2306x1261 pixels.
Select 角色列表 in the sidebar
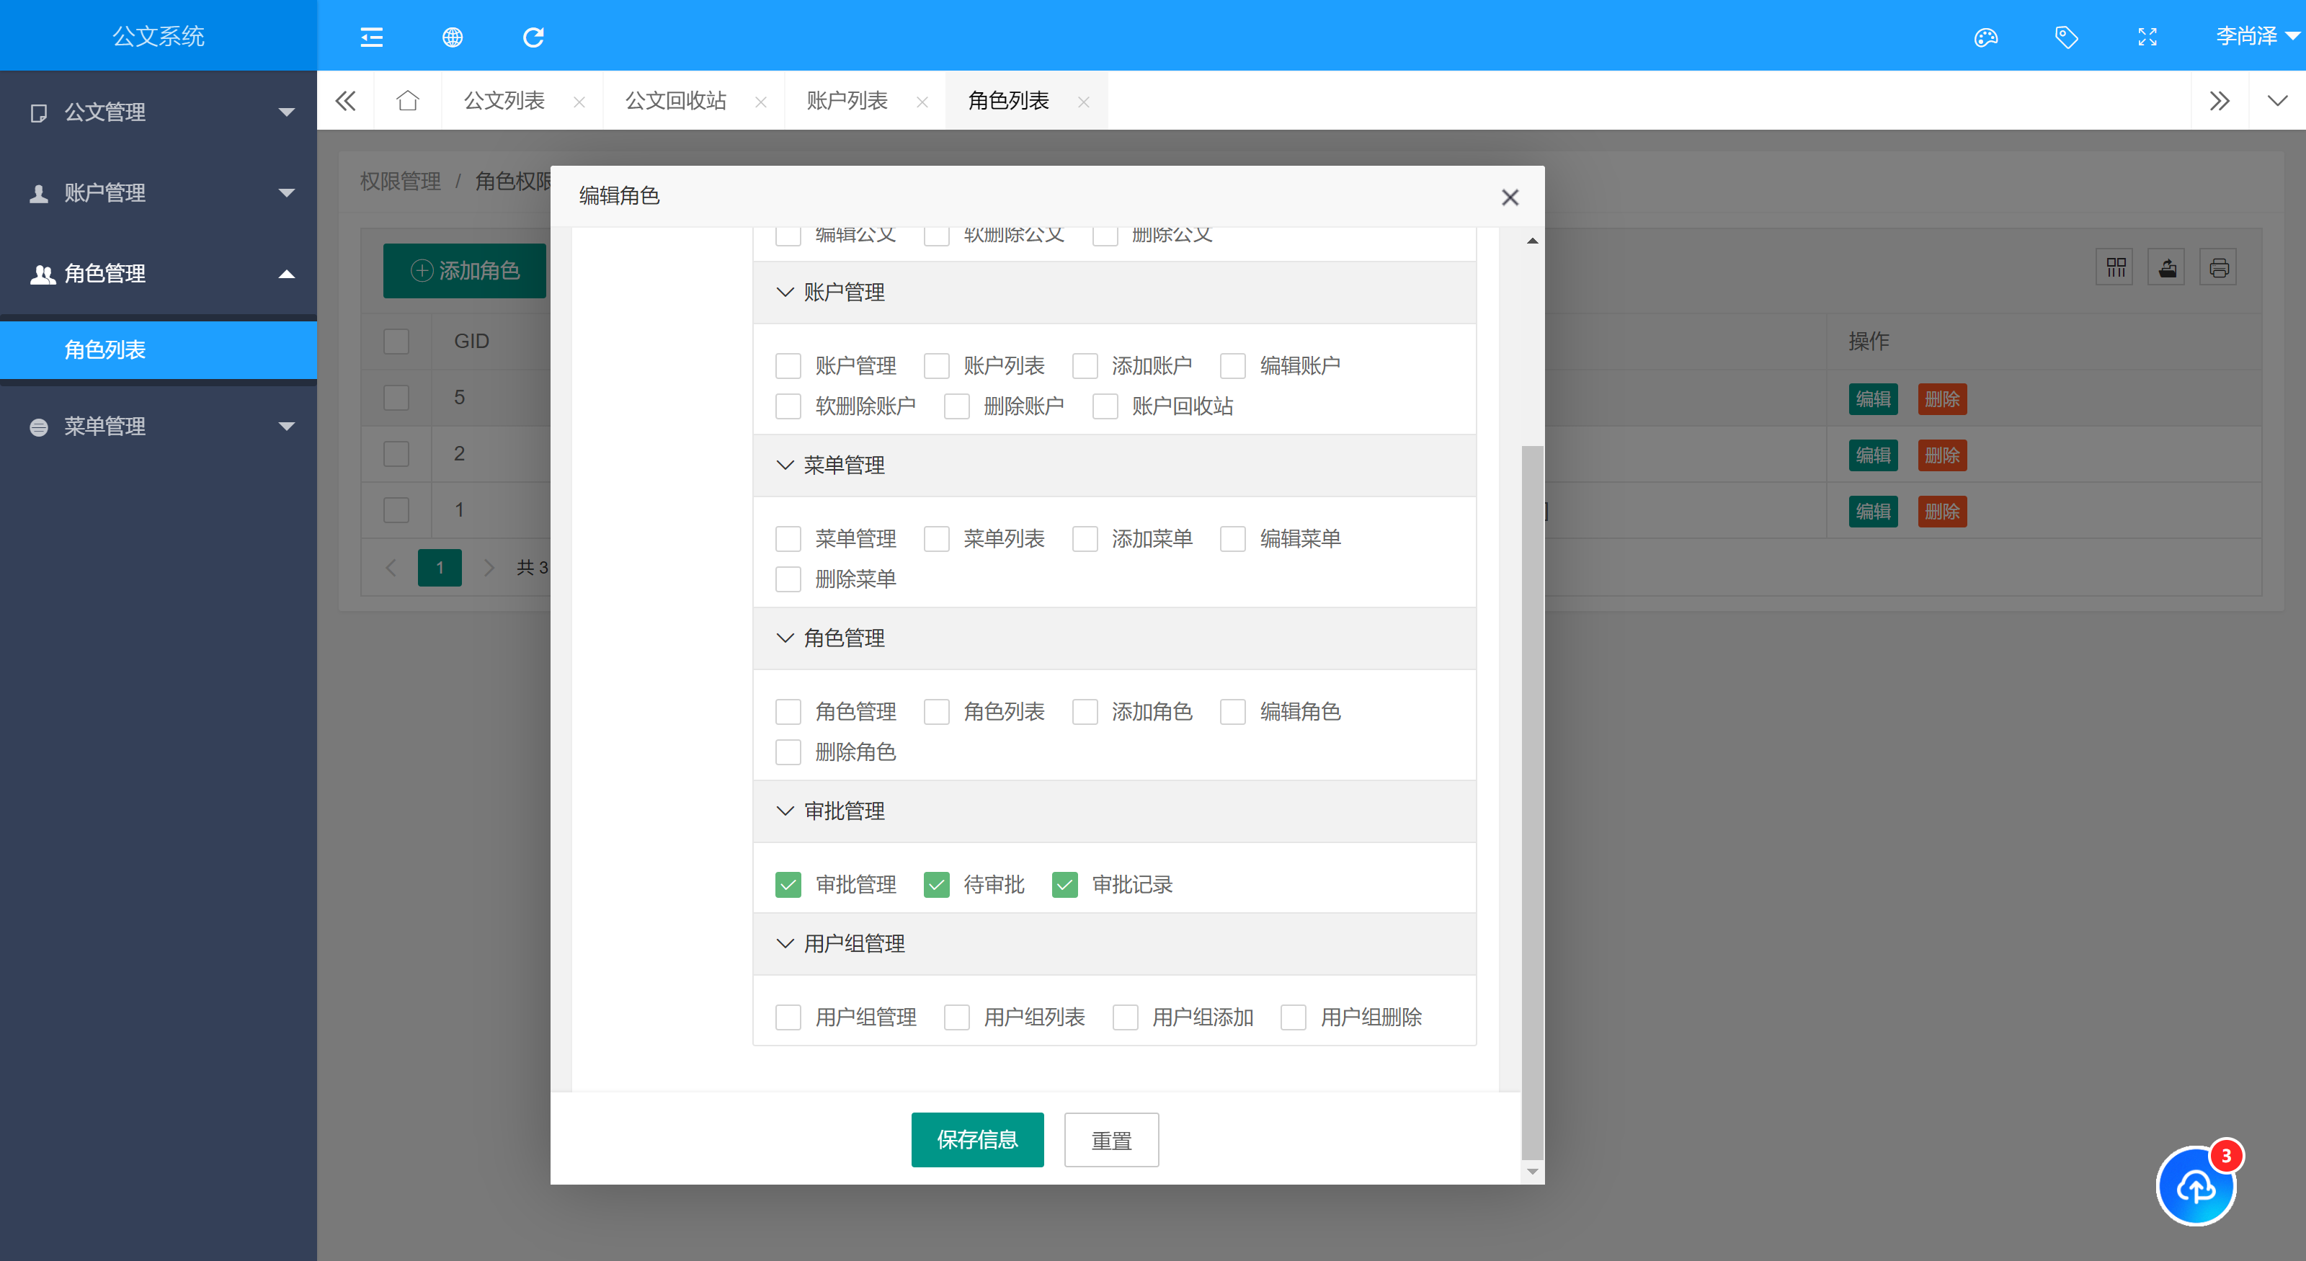pos(159,350)
